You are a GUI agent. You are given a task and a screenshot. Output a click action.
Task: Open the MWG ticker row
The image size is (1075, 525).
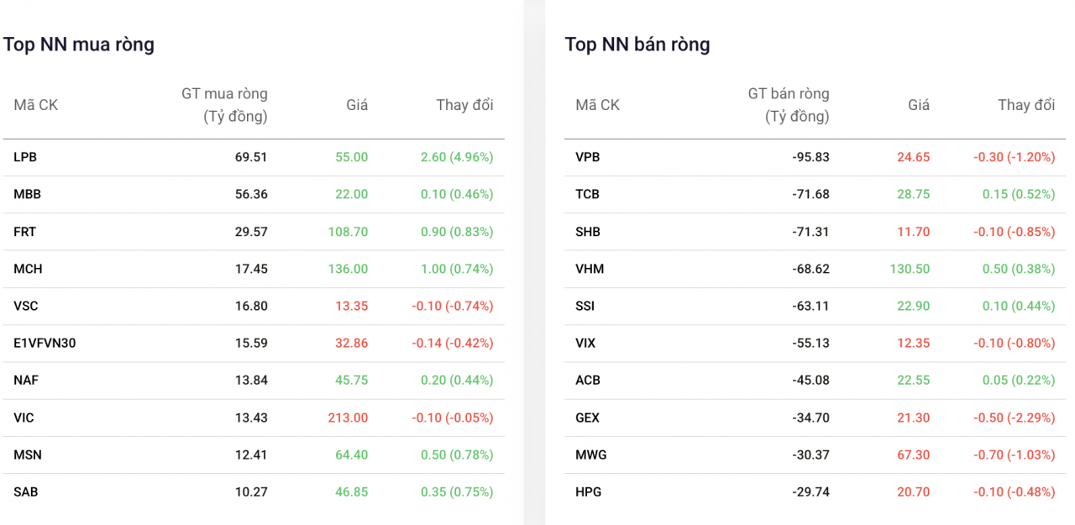point(815,455)
